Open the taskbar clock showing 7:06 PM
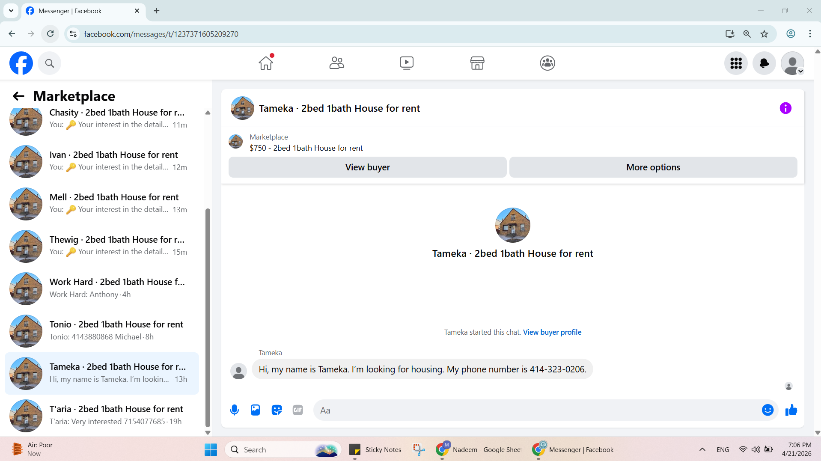821x461 pixels. [797, 449]
